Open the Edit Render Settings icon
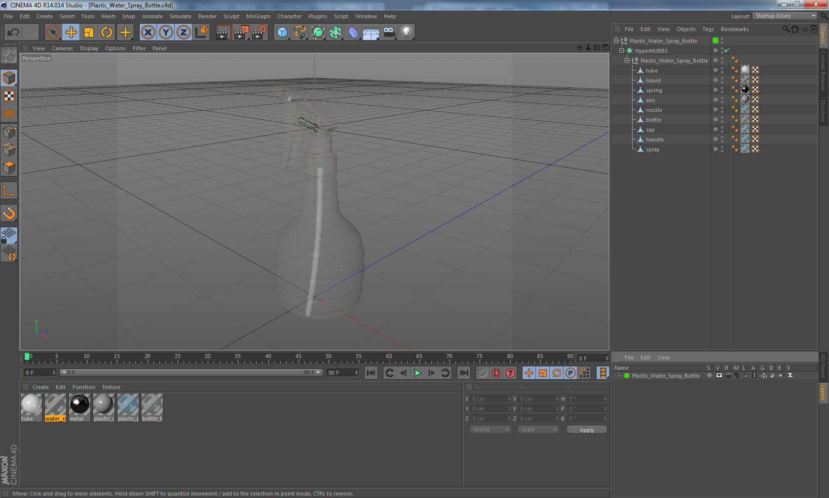This screenshot has width=829, height=498. [x=259, y=33]
